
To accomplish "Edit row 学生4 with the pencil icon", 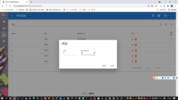I will [x=132, y=56].
